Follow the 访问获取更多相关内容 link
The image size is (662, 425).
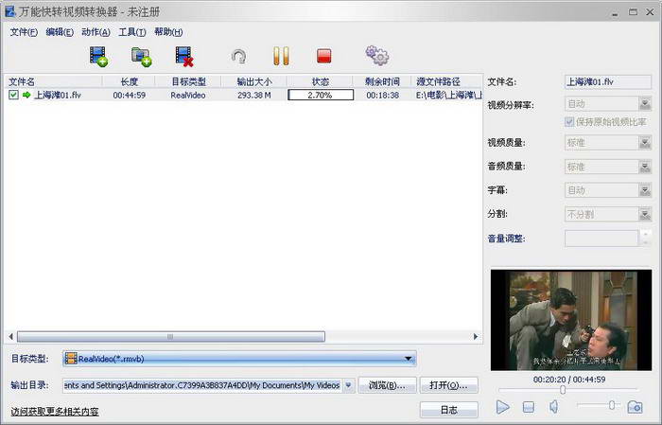(55, 412)
